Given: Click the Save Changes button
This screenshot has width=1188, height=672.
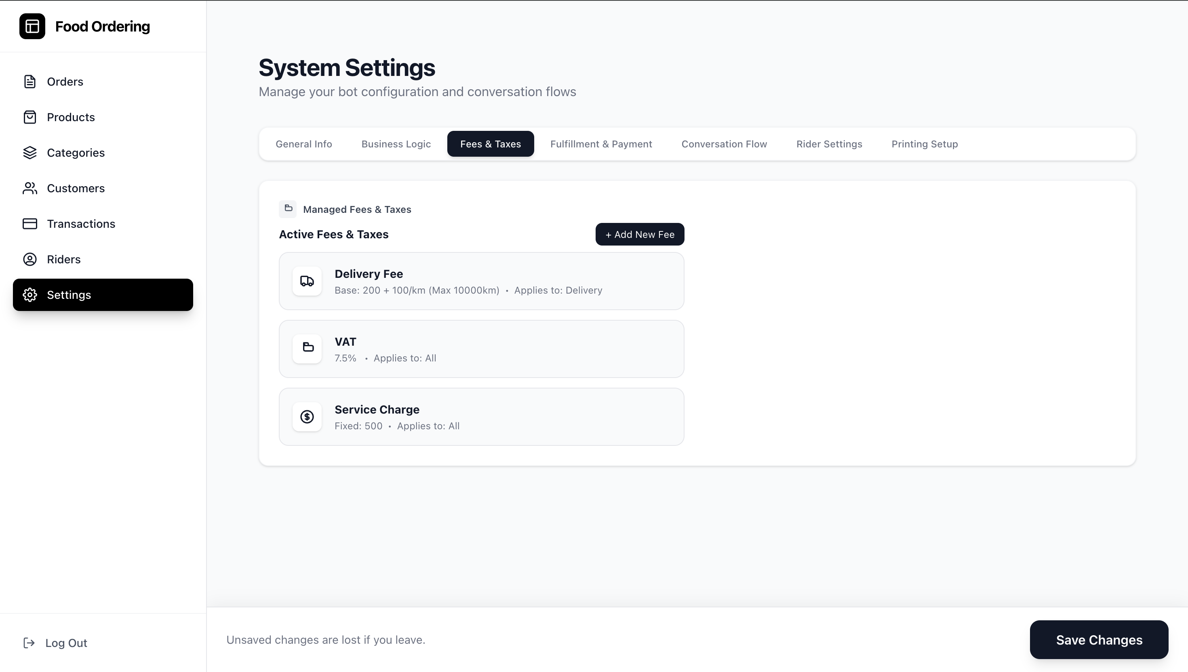Looking at the screenshot, I should [x=1099, y=640].
